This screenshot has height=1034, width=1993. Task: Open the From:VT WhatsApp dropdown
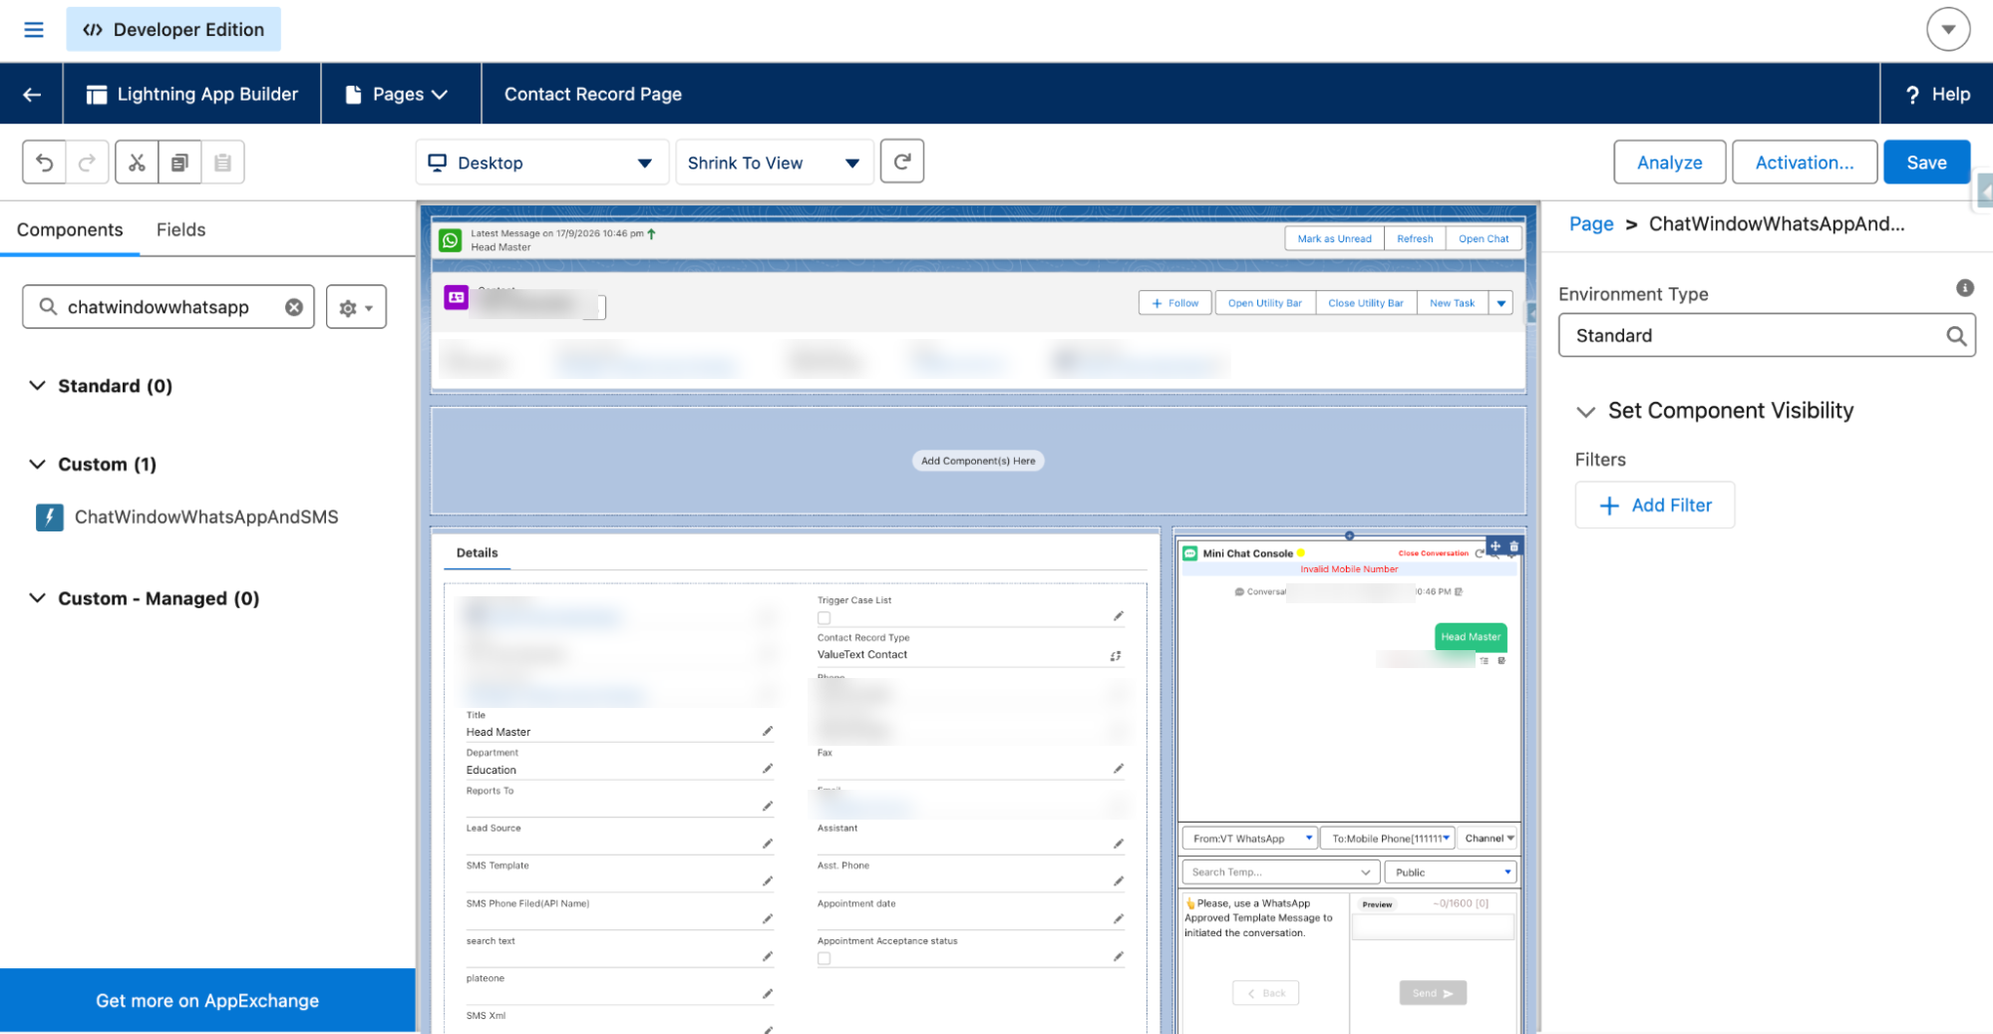pyautogui.click(x=1249, y=839)
